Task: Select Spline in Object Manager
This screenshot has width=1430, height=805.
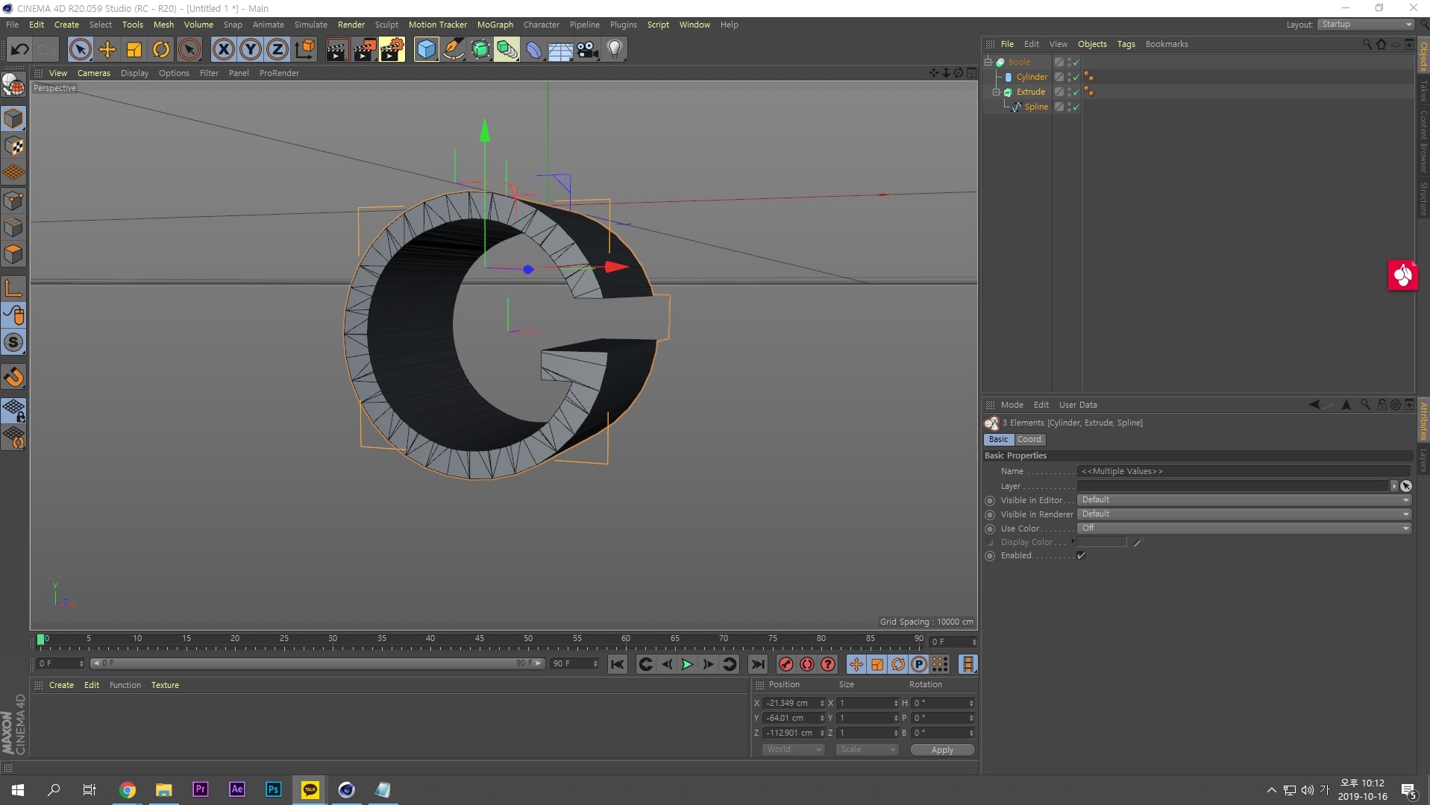Action: 1036,107
